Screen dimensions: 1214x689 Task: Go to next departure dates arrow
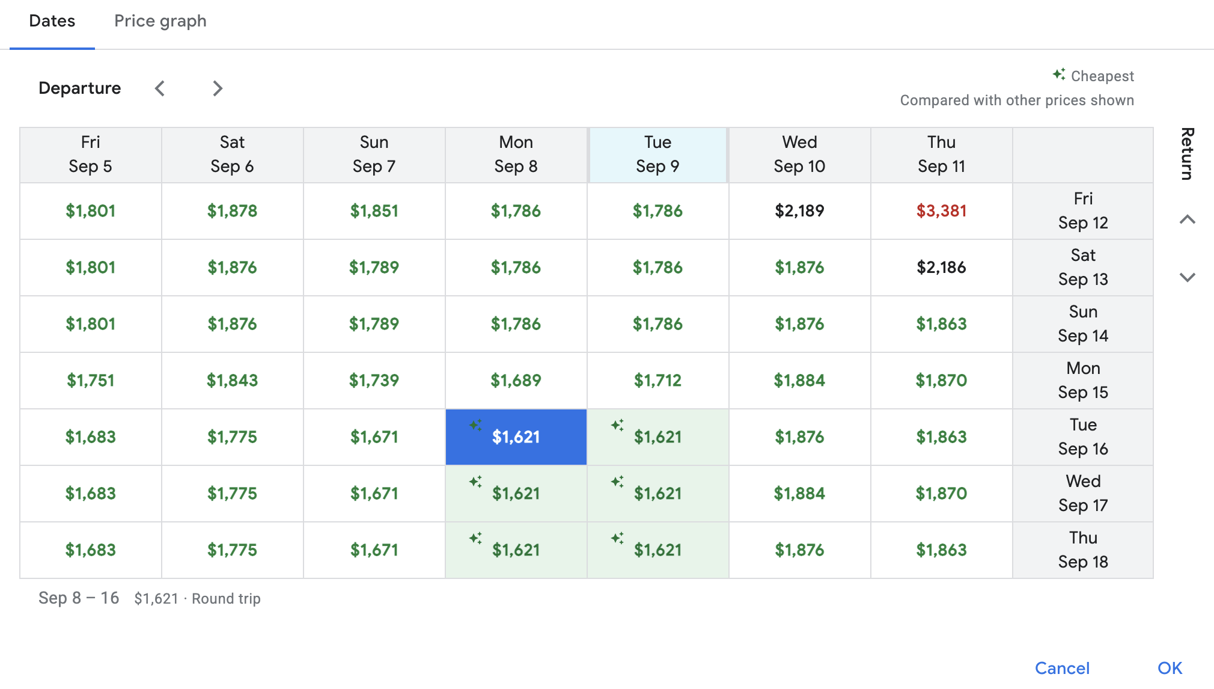[218, 88]
